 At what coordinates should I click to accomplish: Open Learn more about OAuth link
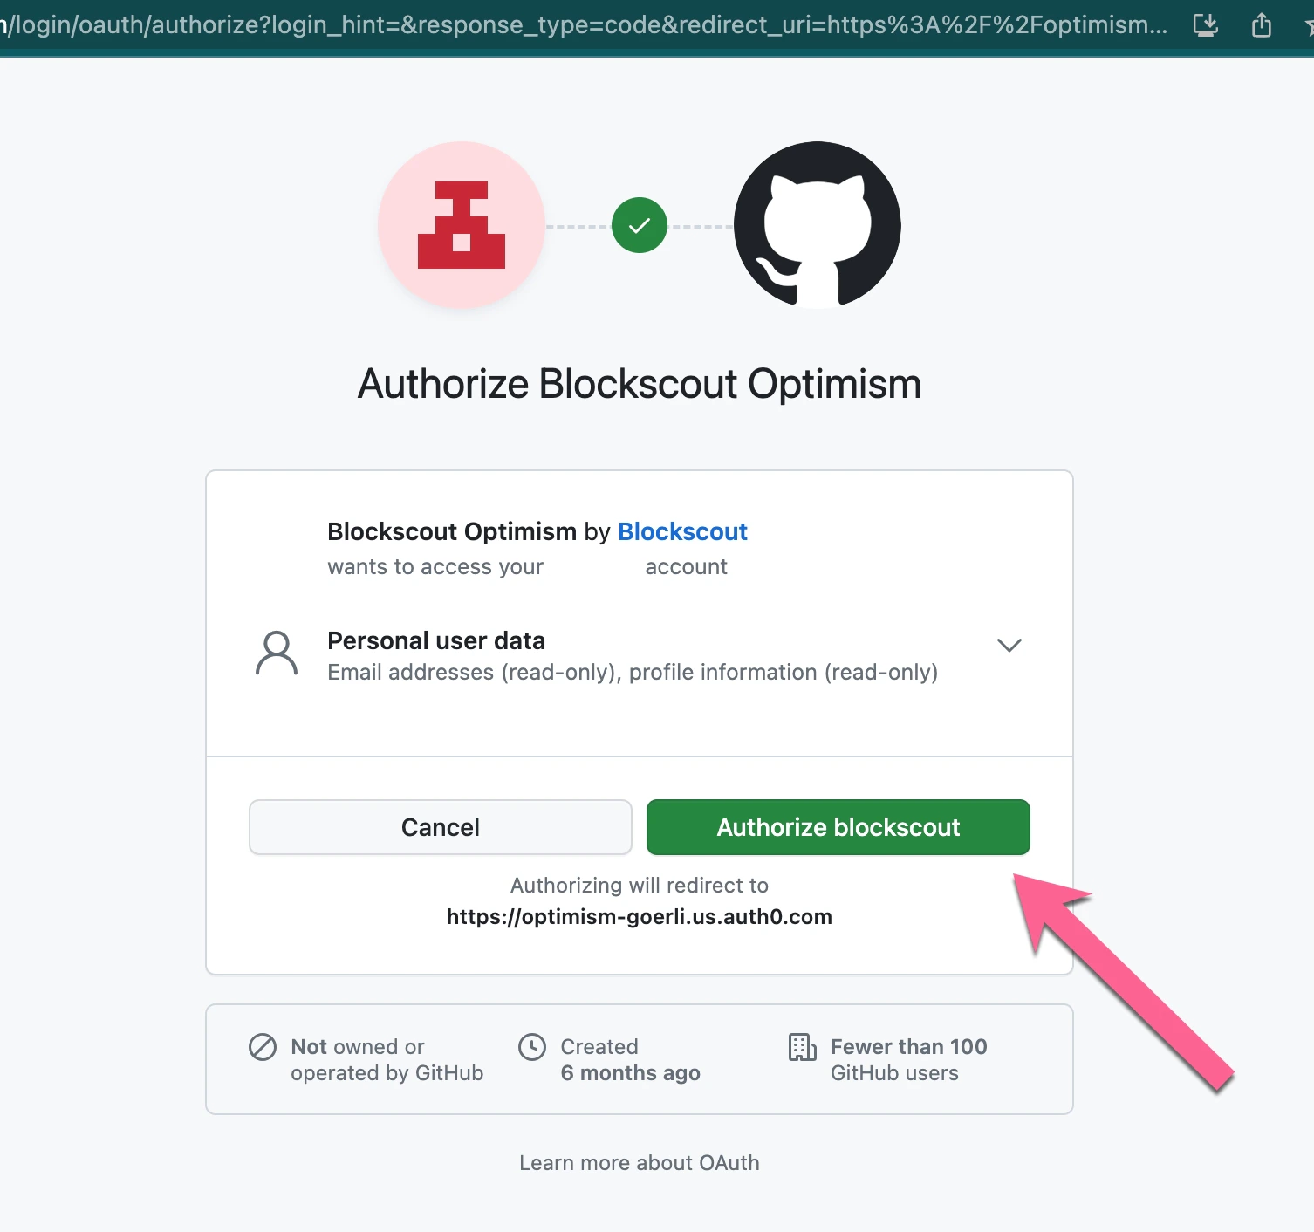pyautogui.click(x=640, y=1163)
